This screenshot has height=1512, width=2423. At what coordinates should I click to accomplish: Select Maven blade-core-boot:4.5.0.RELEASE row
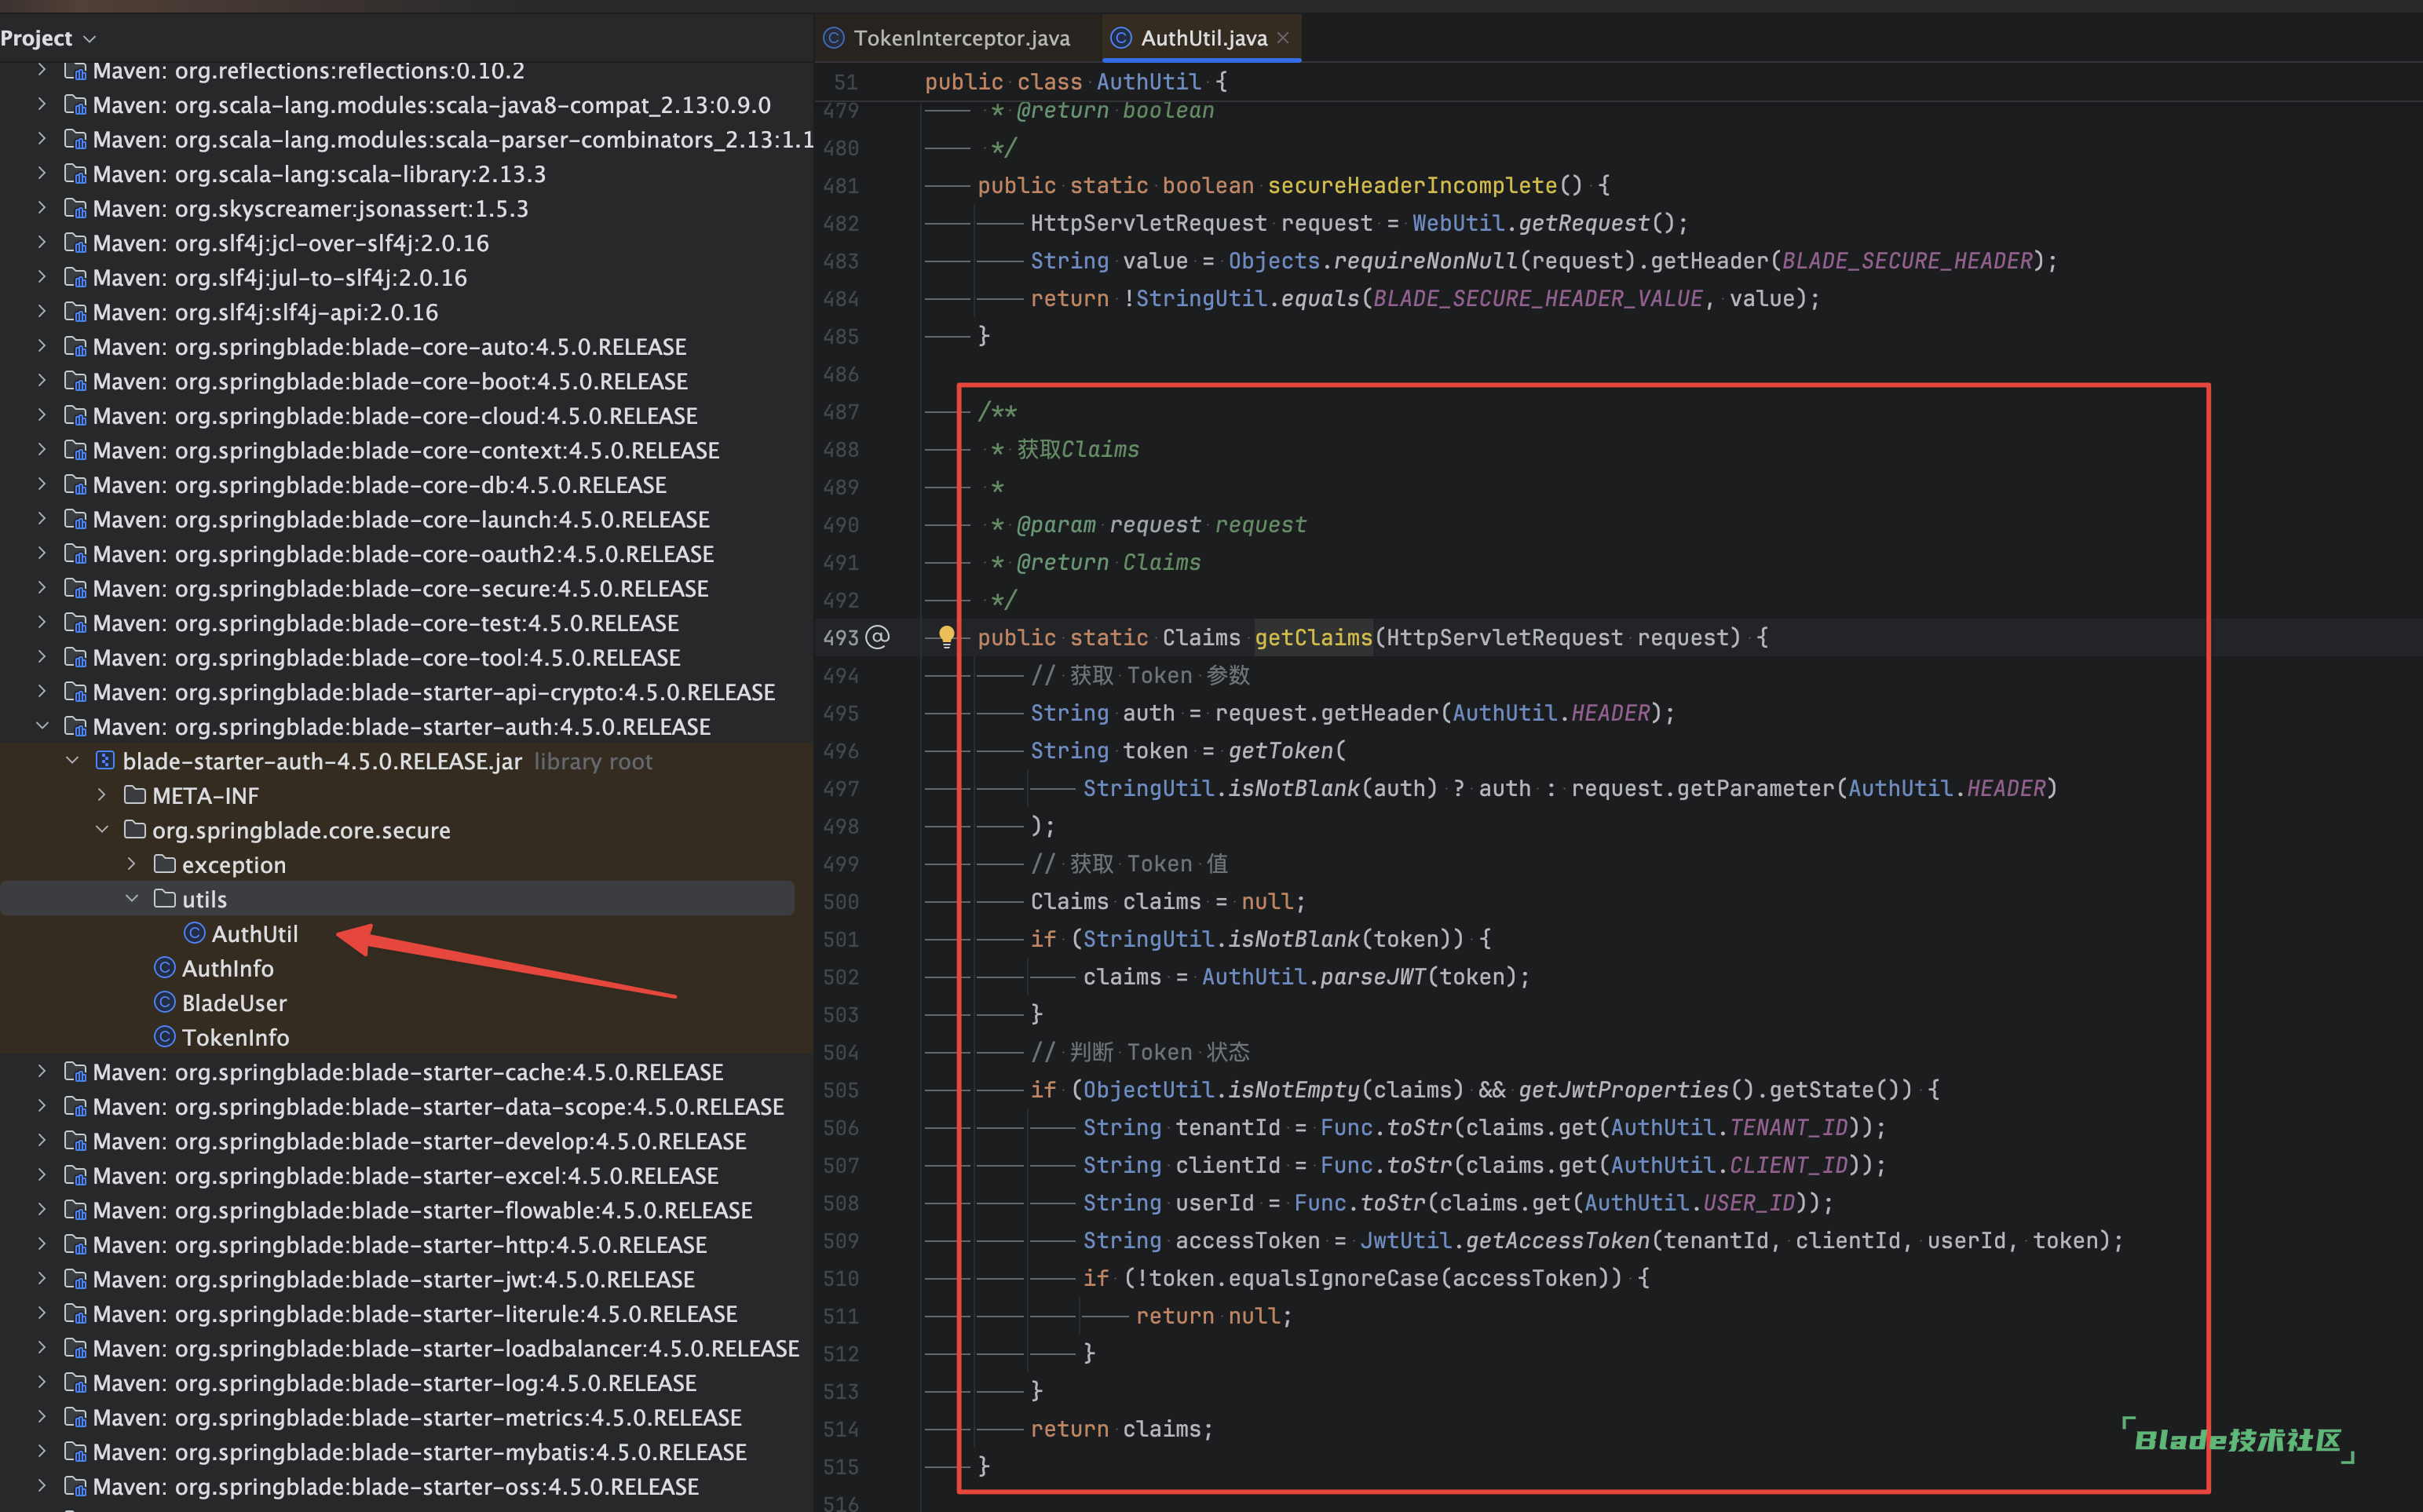pyautogui.click(x=405, y=381)
